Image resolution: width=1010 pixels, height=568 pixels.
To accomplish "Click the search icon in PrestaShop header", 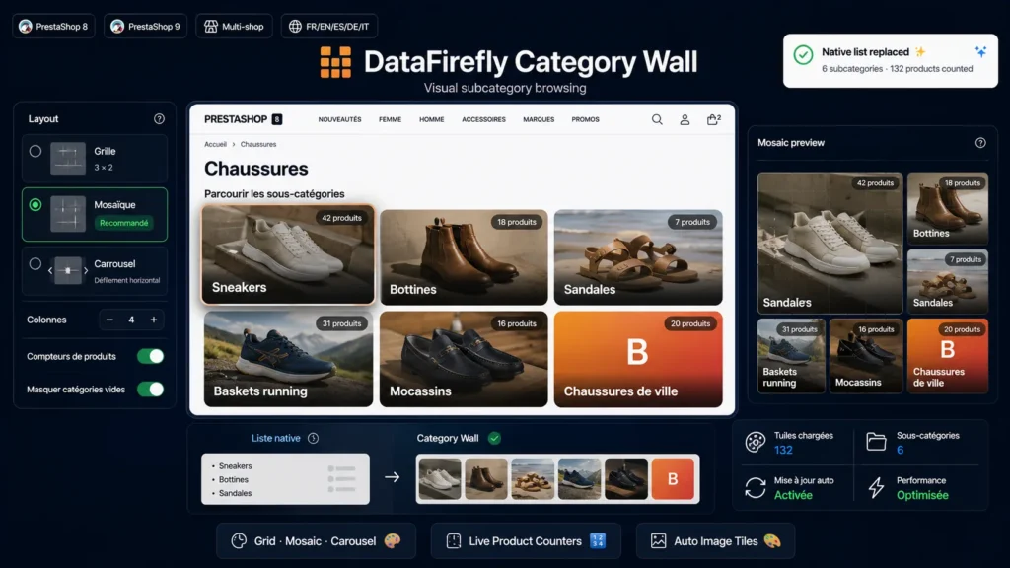I will [656, 119].
